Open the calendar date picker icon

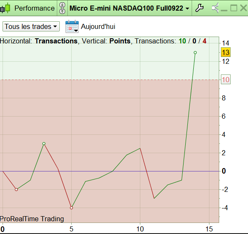(x=72, y=26)
